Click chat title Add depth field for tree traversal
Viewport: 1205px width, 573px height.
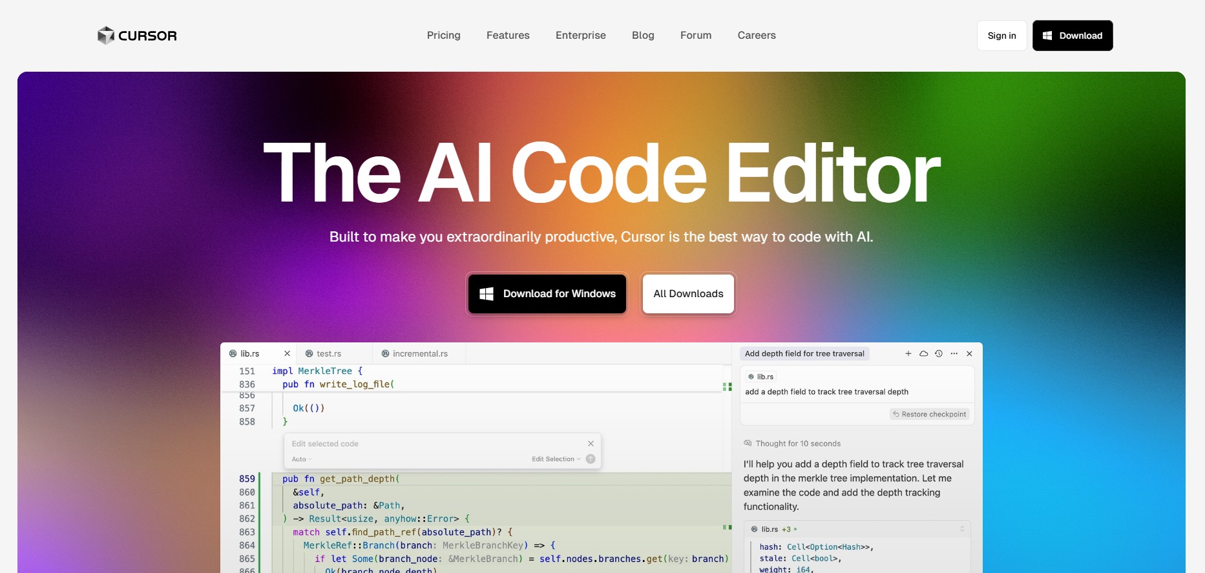[x=804, y=353]
